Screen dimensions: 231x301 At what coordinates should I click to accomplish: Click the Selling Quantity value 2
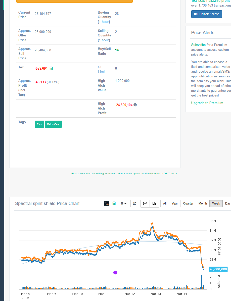(x=116, y=32)
